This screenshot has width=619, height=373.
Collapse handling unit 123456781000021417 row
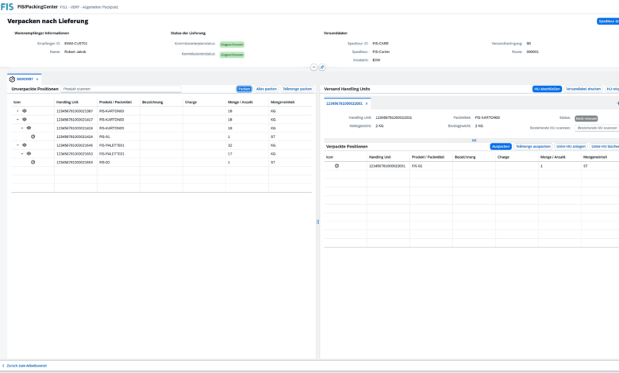(x=17, y=119)
